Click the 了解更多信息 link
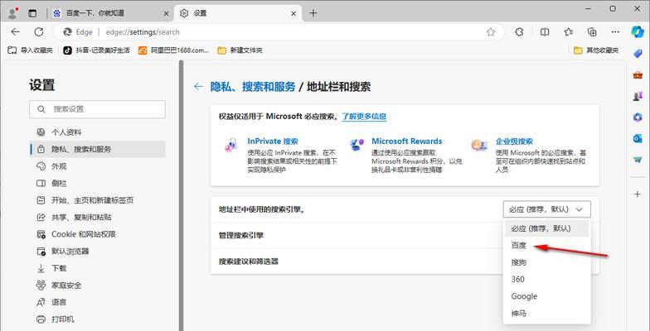The image size is (650, 331). click(364, 116)
